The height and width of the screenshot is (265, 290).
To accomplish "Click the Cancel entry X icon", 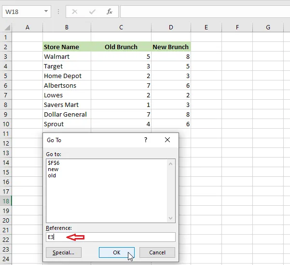I will pos(75,12).
